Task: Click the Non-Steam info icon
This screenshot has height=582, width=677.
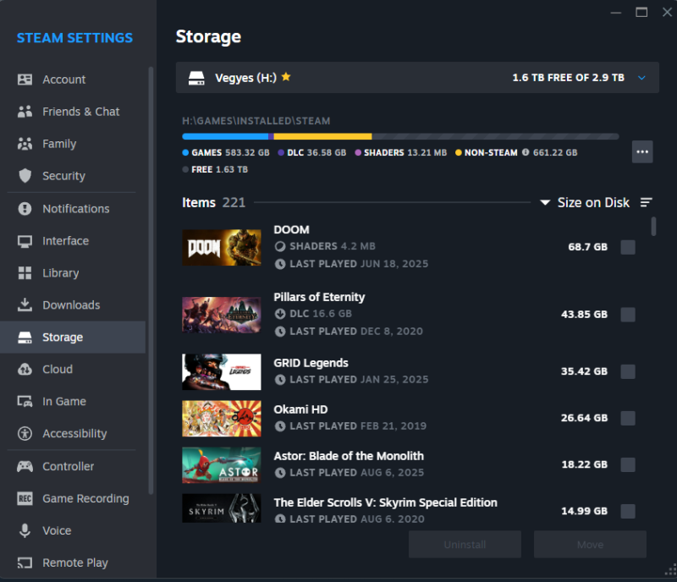Action: pos(526,152)
